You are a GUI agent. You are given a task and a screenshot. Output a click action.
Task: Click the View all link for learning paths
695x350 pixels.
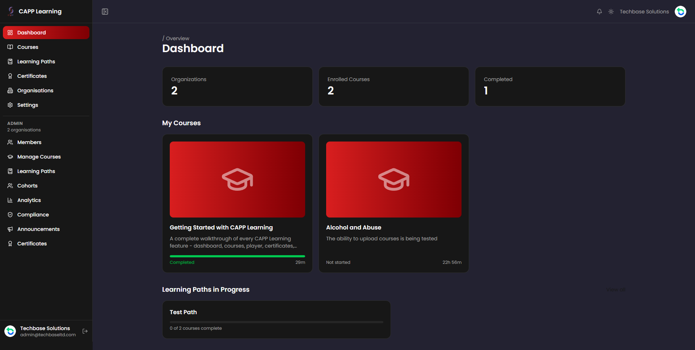coord(616,290)
